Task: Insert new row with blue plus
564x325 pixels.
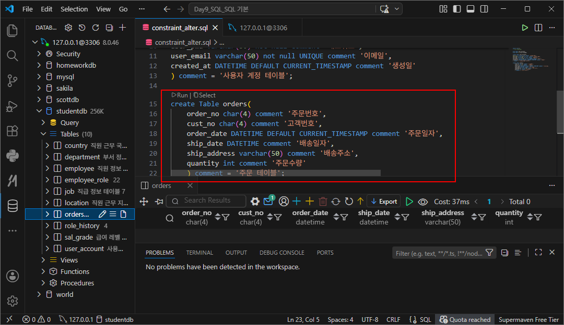Action: (x=297, y=201)
